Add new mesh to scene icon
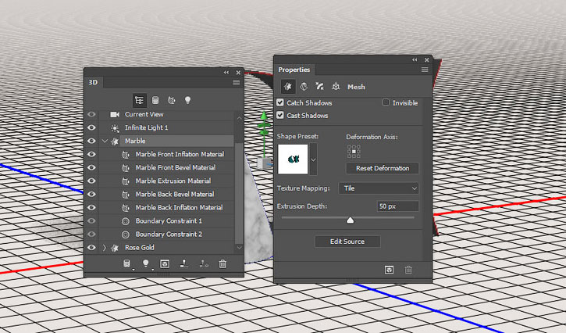The width and height of the screenshot is (566, 333). pyautogui.click(x=126, y=264)
